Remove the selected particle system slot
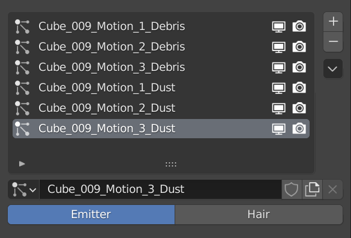Image resolution: width=351 pixels, height=238 pixels. (333, 41)
